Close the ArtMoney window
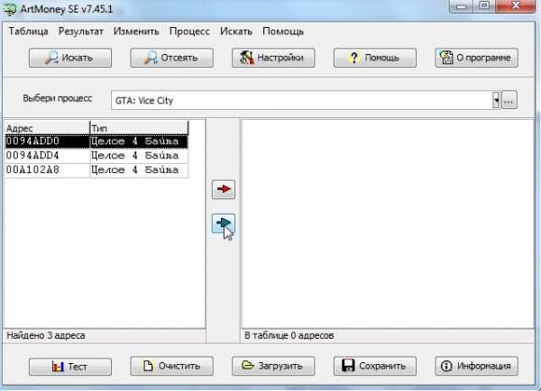541x391 pixels. [516, 6]
